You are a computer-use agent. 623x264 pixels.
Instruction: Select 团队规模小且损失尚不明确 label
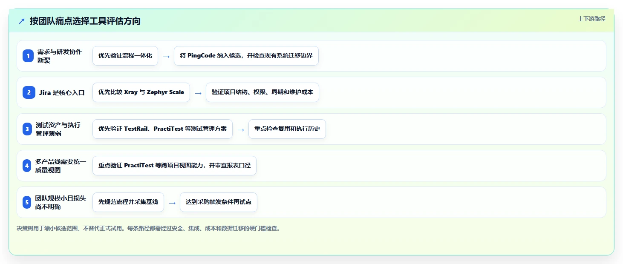point(61,202)
